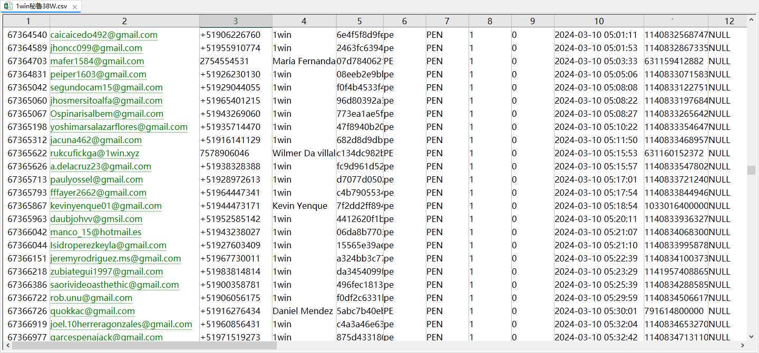Select the 1win cell in row 67364831

pos(304,74)
